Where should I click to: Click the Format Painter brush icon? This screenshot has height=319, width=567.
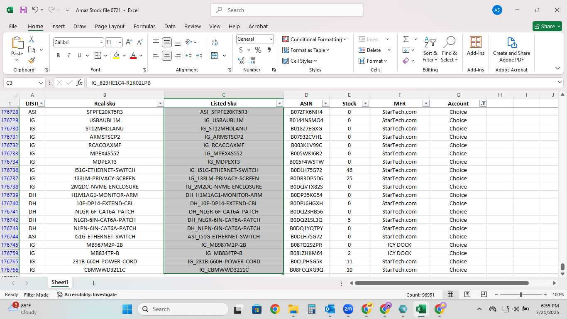(32, 60)
